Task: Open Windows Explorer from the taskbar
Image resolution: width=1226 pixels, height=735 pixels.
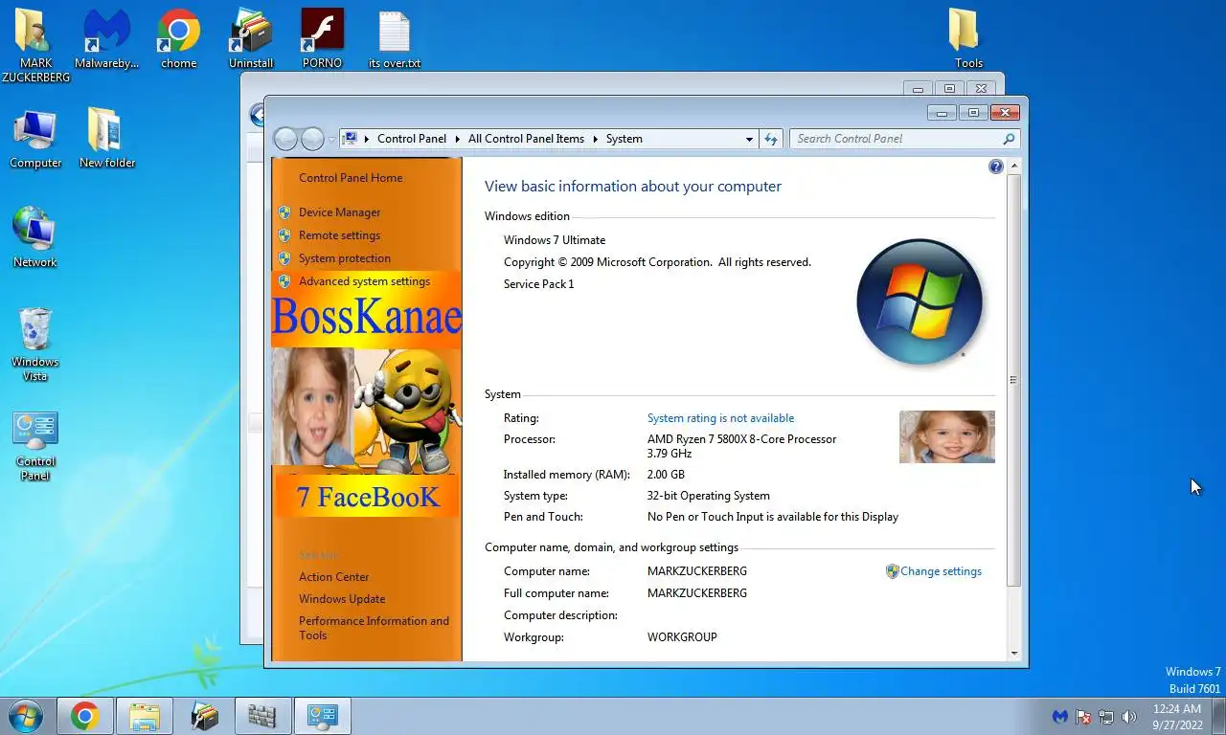Action: (145, 716)
